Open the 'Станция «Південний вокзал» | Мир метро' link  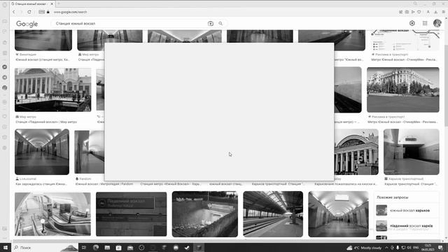tap(46, 122)
